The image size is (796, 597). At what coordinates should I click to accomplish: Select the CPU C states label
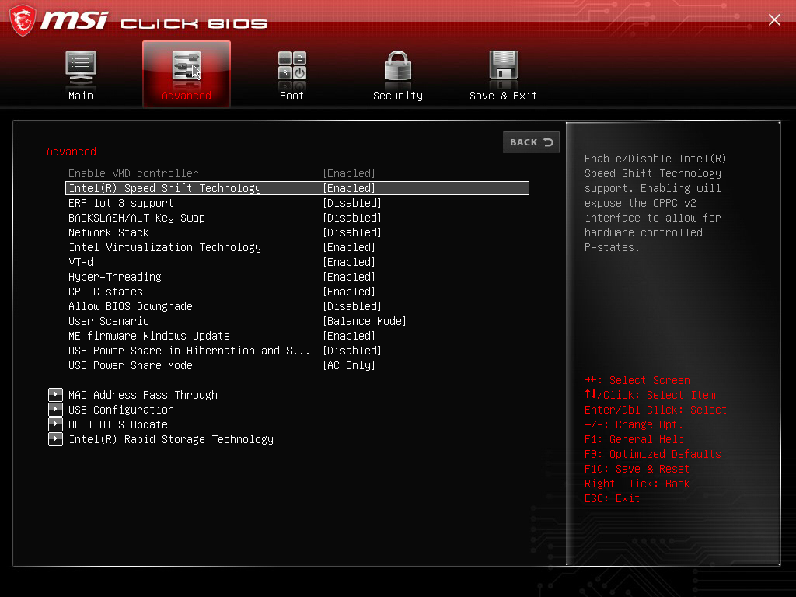(106, 292)
